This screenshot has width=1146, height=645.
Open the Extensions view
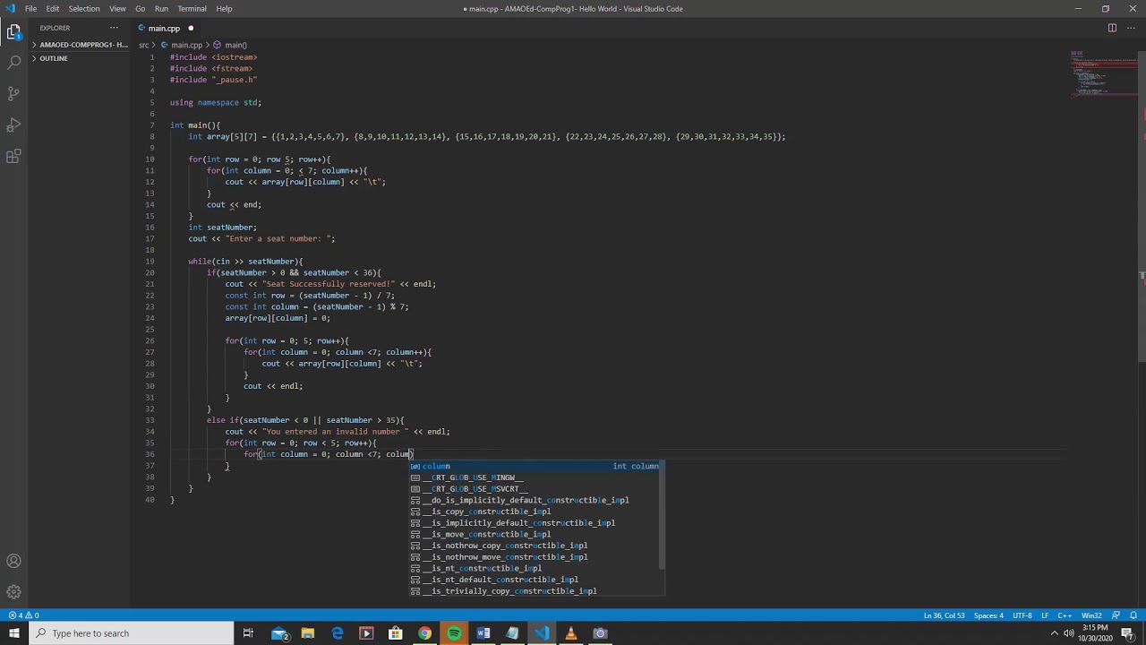coord(13,156)
